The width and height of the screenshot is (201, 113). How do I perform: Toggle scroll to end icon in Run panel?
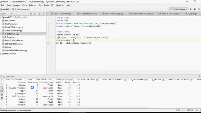(2, 91)
